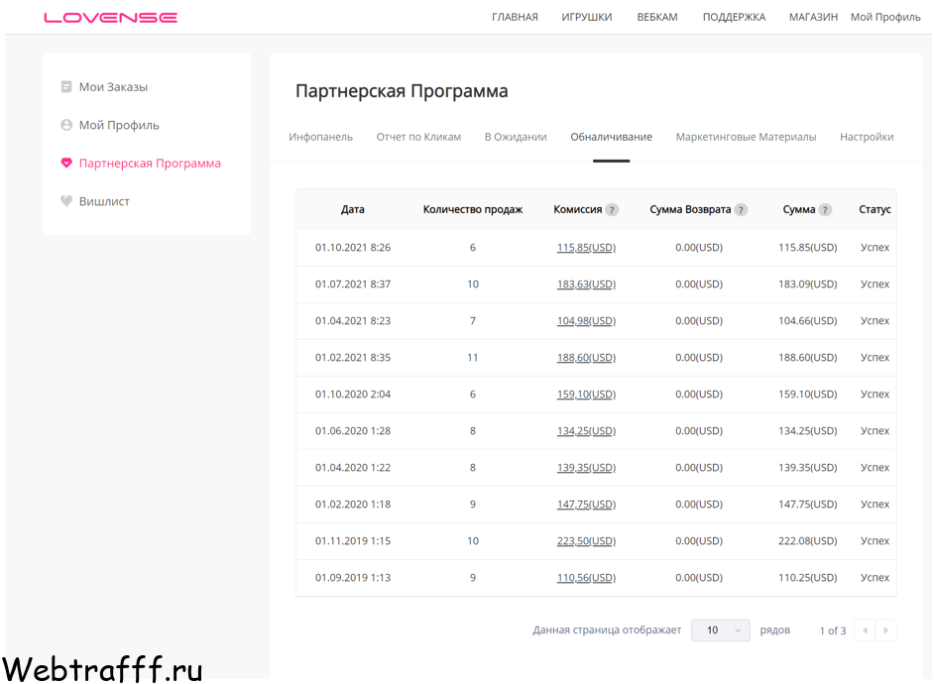Open ВЕБКАМ in the top navigation

[657, 17]
